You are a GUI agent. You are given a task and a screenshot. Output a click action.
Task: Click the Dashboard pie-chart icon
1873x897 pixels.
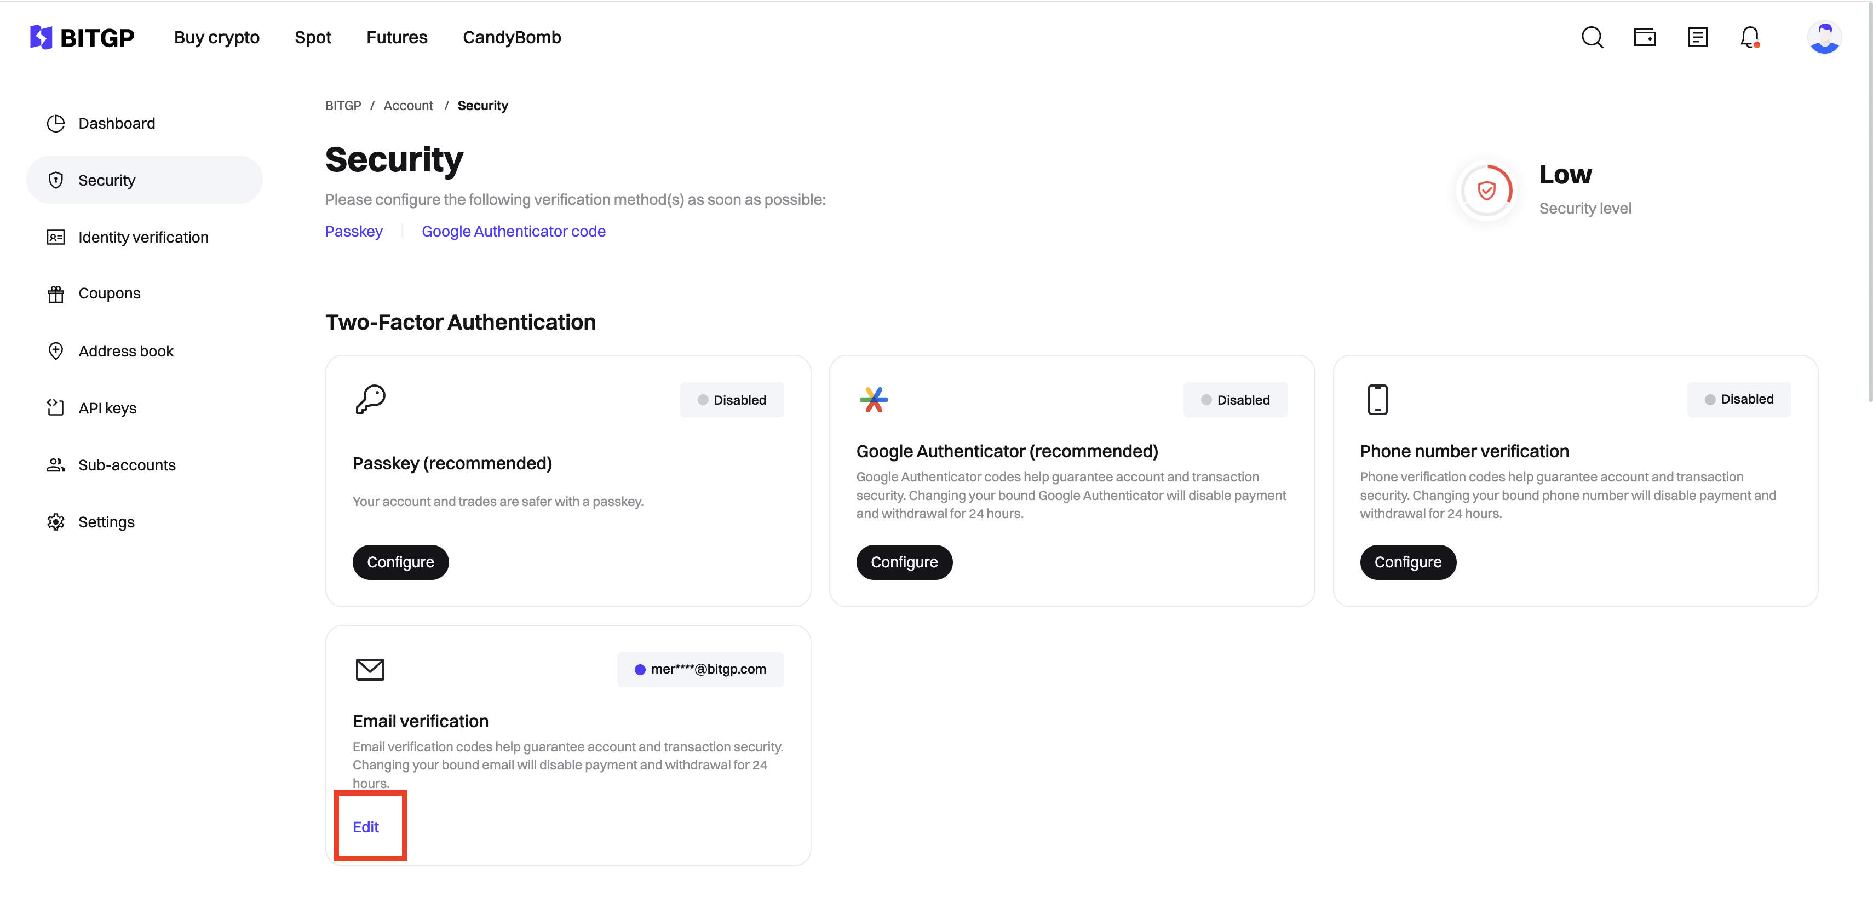coord(56,124)
